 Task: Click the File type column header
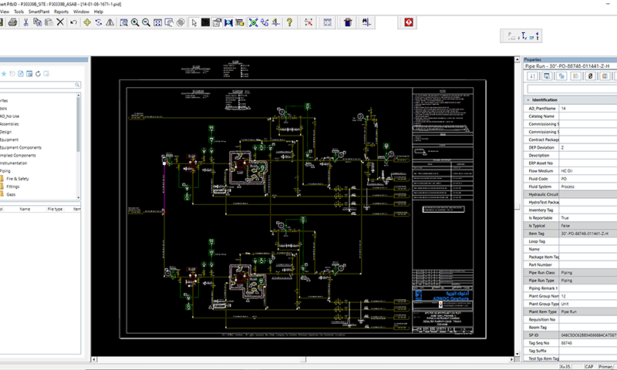(55, 208)
